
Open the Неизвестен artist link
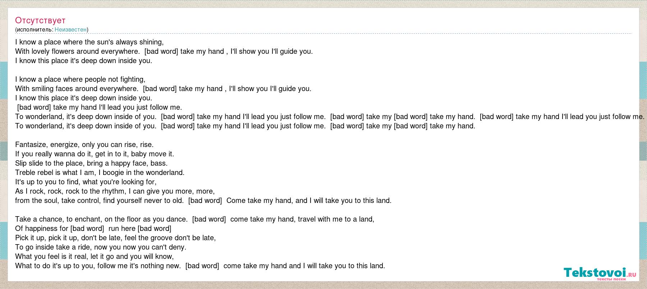(70, 29)
